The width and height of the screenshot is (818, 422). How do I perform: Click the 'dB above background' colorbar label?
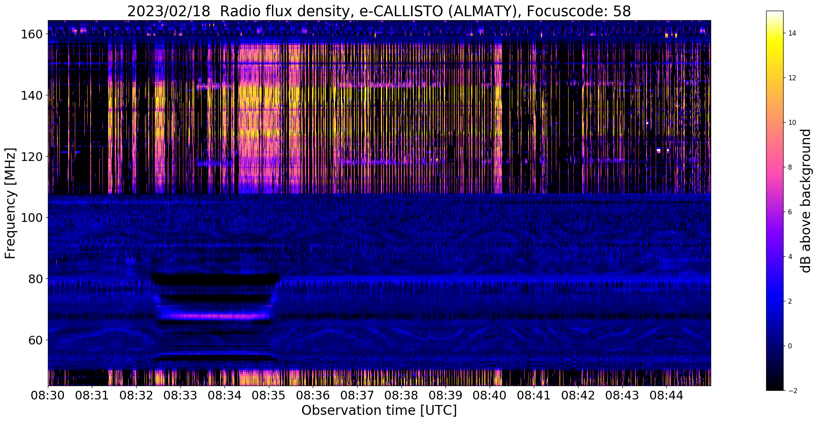(806, 201)
